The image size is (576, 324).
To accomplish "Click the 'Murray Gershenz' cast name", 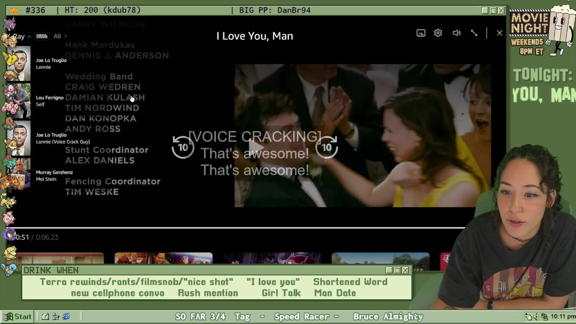I will click(x=54, y=172).
